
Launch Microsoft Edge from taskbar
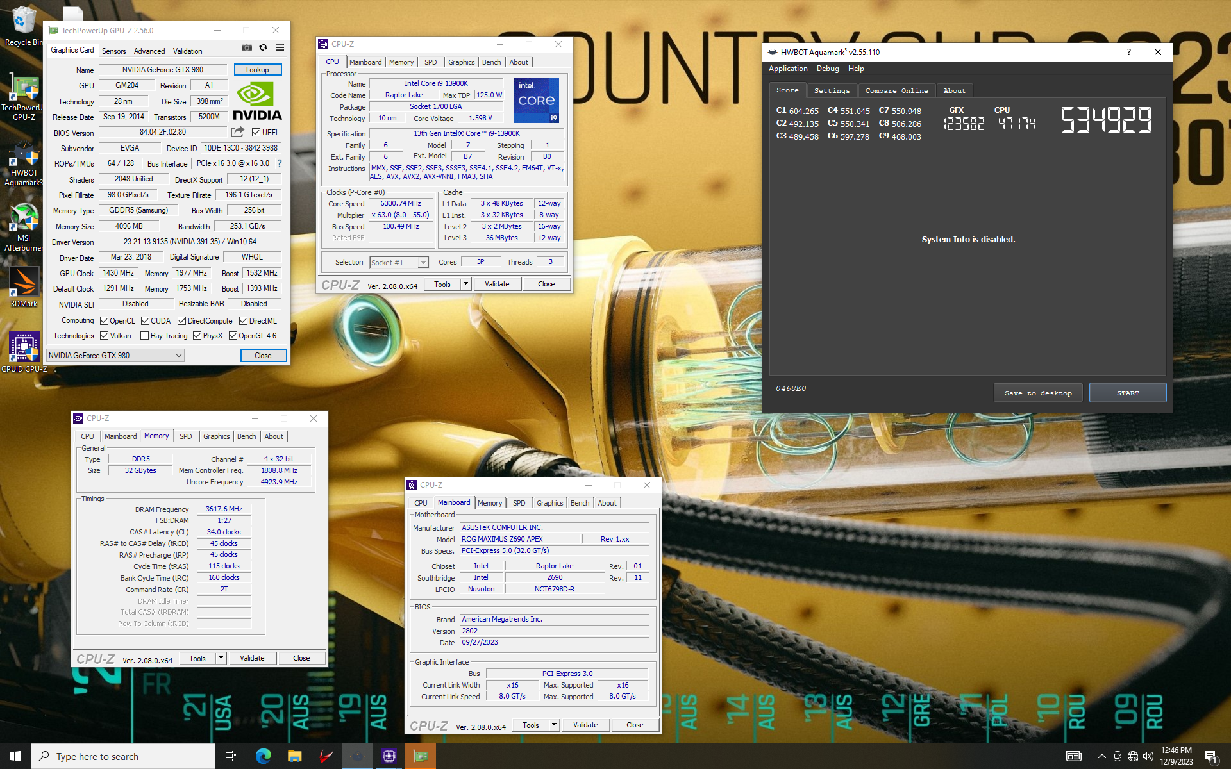click(x=263, y=756)
